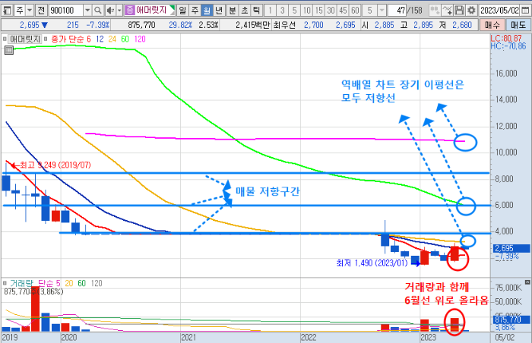Open chart settings gear icon
Screen dimensions: 532x343
click(x=471, y=10)
